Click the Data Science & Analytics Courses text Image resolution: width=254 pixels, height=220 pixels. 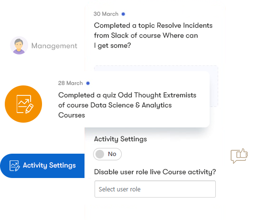(115, 110)
